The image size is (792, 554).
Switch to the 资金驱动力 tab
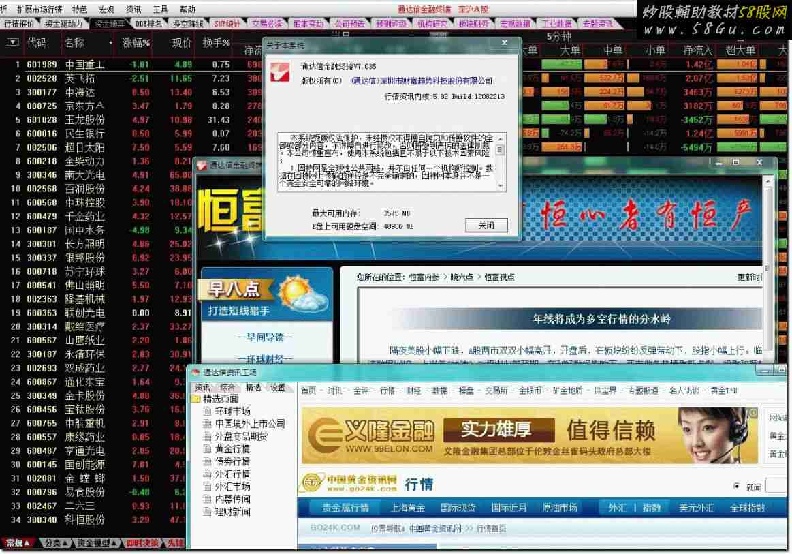[x=63, y=24]
